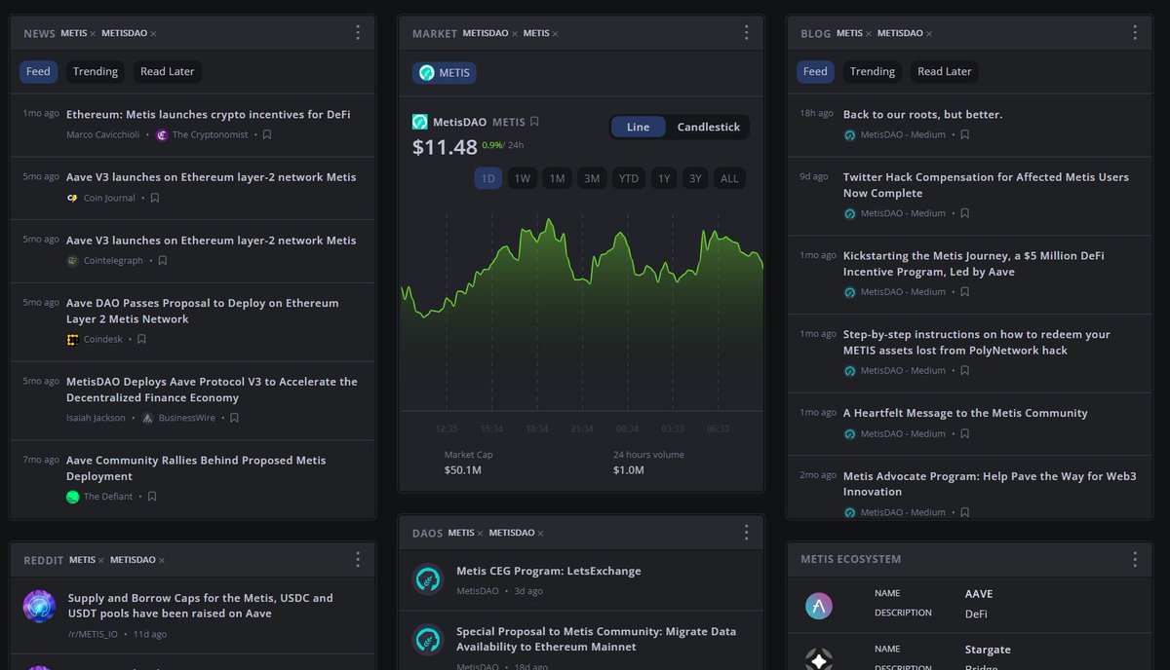The image size is (1170, 670).
Task: Open the Reddit post about Supply and Borrow Caps
Action: tap(201, 606)
